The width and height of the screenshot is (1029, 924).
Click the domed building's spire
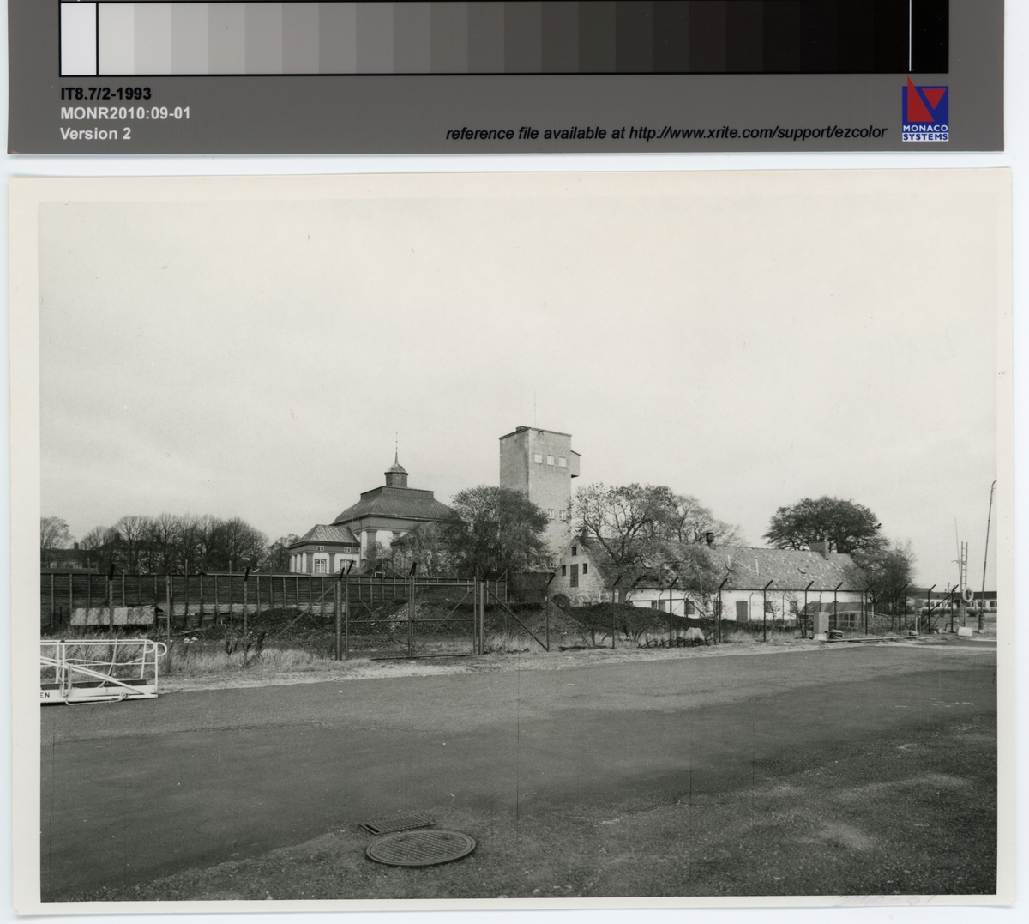pyautogui.click(x=396, y=453)
